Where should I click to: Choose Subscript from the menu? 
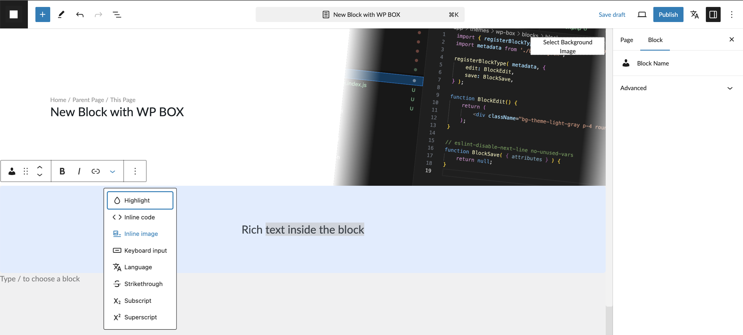click(140, 301)
